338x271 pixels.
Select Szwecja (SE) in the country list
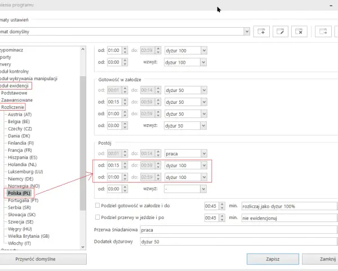coord(21,222)
